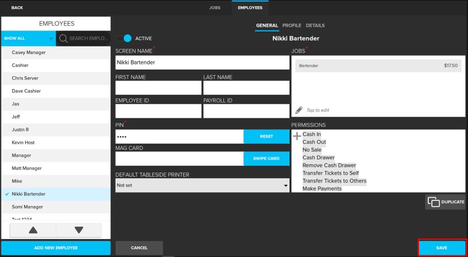This screenshot has width=468, height=257.
Task: Click Reset next to PIN
Action: click(x=266, y=137)
